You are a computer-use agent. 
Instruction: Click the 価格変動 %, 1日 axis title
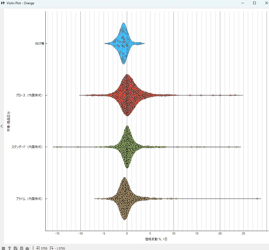(x=156, y=239)
